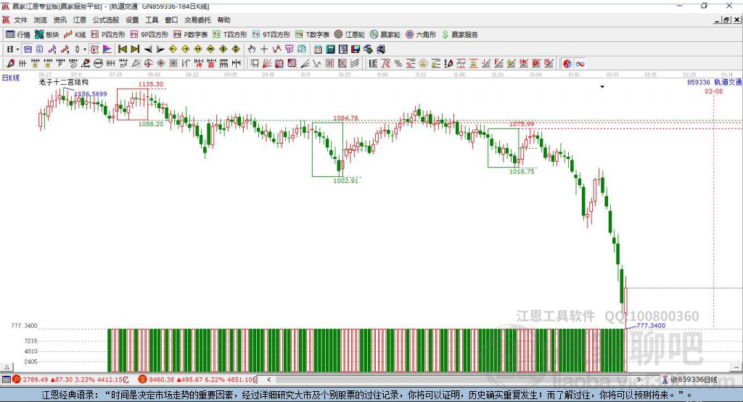This screenshot has height=402, width=743.
Task: Click the percent (%) retracement tool
Action: [398, 64]
